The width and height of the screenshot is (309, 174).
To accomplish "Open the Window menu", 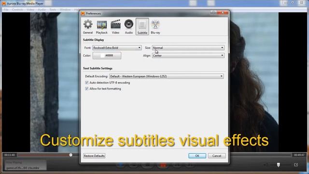I will [65, 10].
